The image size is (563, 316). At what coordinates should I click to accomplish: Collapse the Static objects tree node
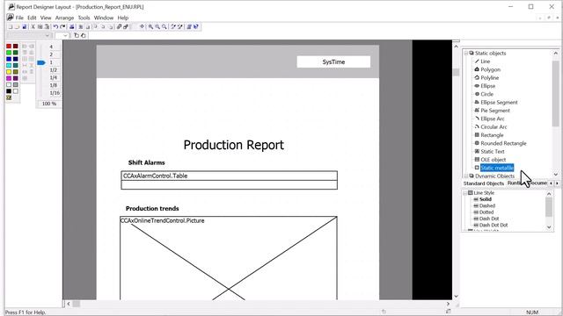pyautogui.click(x=466, y=53)
